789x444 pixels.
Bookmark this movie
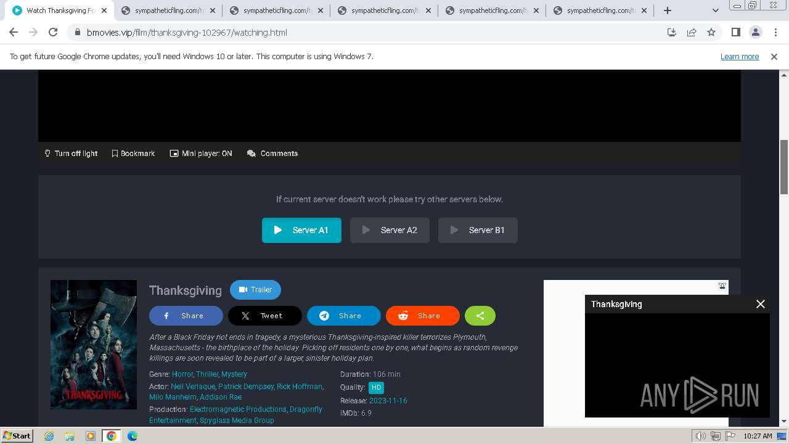pos(133,154)
